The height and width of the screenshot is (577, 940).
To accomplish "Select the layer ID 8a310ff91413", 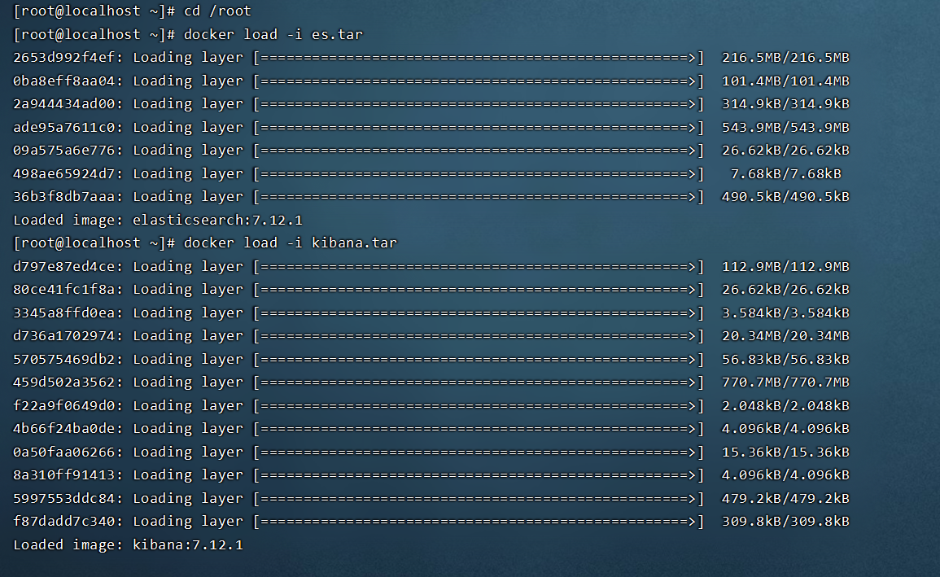I will [x=63, y=475].
